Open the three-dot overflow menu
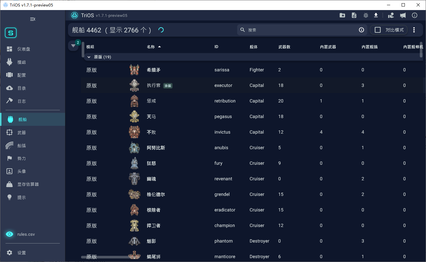 click(x=414, y=30)
